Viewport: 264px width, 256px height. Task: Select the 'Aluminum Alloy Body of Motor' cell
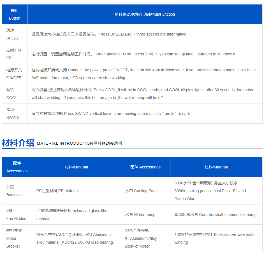[145, 238]
